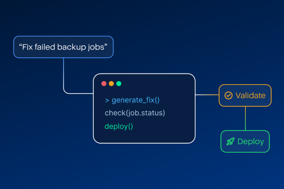This screenshot has height=189, width=284.
Task: Click the checkmark circle icon in Validate
Action: [x=228, y=95]
